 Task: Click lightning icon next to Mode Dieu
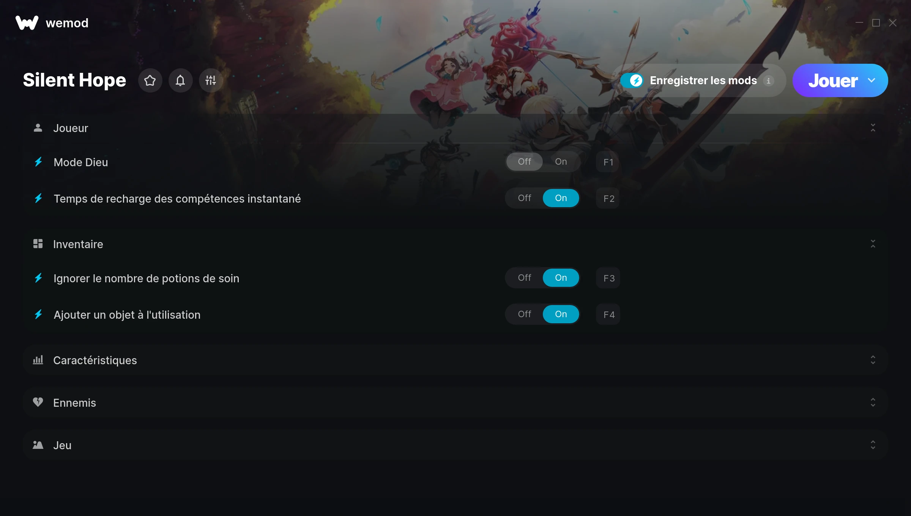[38, 162]
